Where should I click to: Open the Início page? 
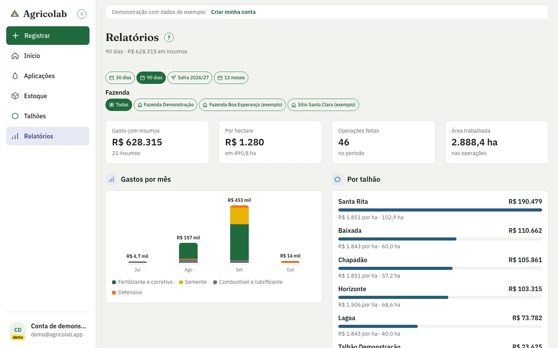coord(48,56)
